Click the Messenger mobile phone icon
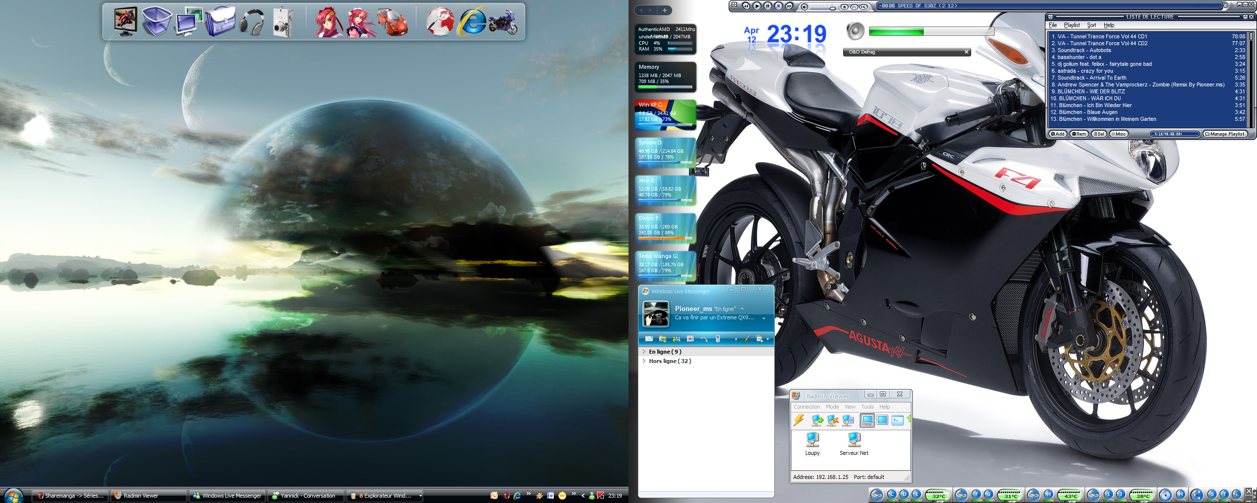Image resolution: width=1257 pixels, height=503 pixels. point(718,339)
